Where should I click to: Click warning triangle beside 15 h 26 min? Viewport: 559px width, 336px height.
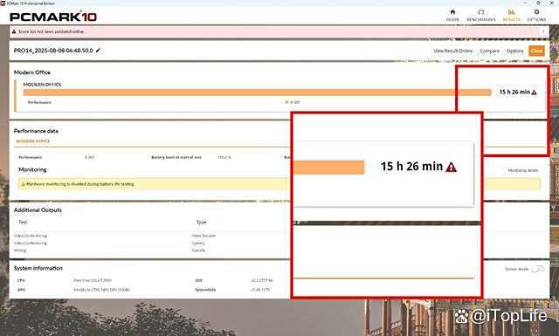pyautogui.click(x=534, y=93)
